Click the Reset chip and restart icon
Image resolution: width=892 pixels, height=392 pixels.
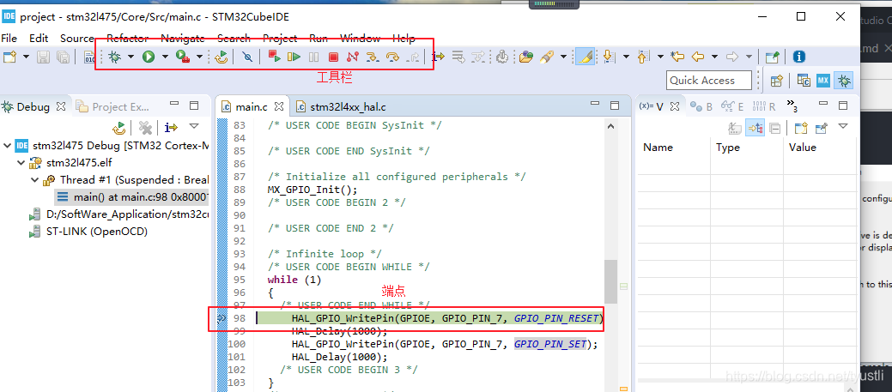coord(221,57)
